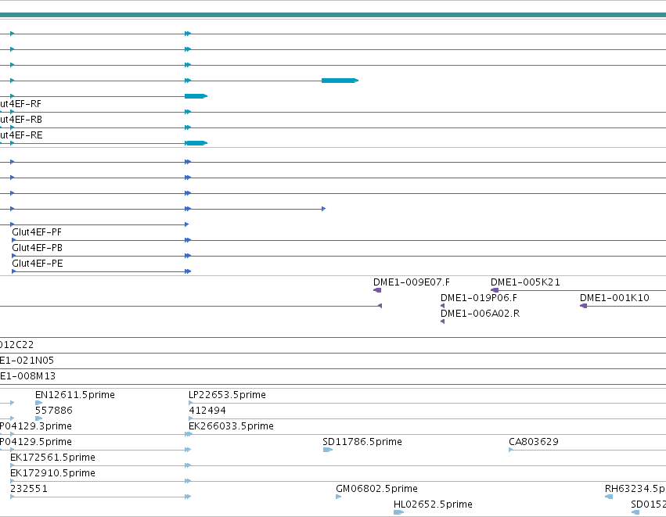Screen dimensions: 666x517
Task: Click the SD11786.5prime arrow glyph
Action: [327, 450]
